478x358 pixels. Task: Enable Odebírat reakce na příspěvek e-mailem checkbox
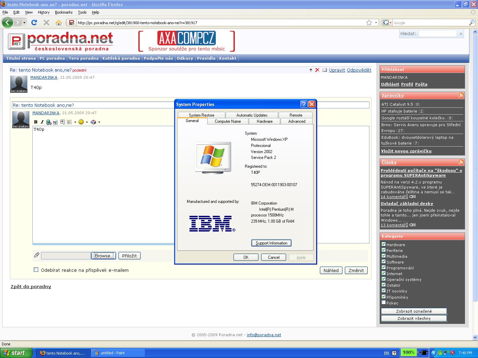36,270
